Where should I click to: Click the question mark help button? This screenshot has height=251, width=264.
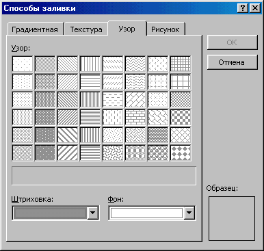coord(243,8)
